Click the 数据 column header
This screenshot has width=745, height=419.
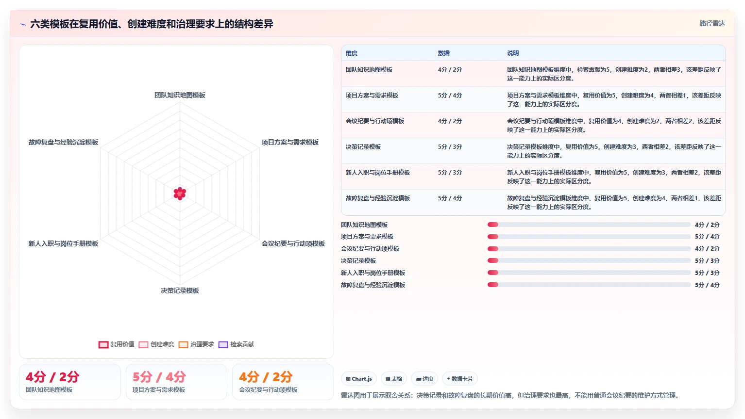pyautogui.click(x=443, y=53)
